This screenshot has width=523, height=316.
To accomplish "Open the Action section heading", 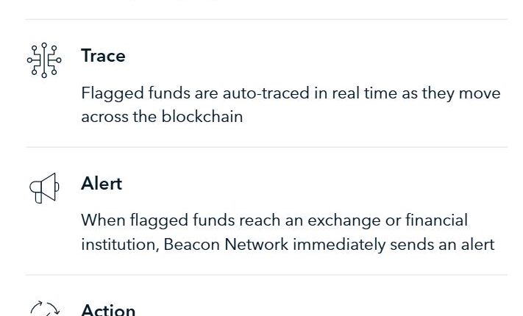I will [x=108, y=310].
